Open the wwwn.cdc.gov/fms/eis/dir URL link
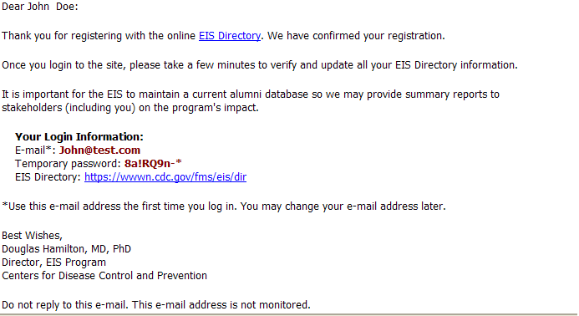Screen dimensions: 579x316 [x=165, y=177]
